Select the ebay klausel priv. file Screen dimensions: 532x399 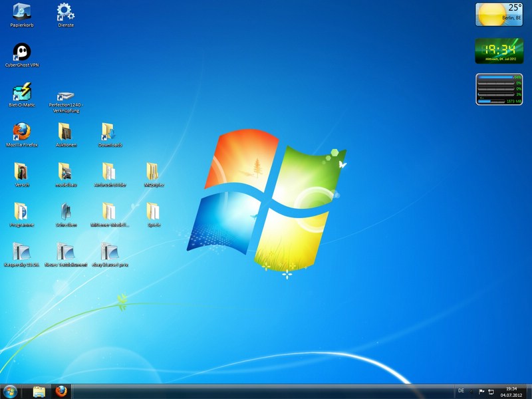[x=110, y=255]
